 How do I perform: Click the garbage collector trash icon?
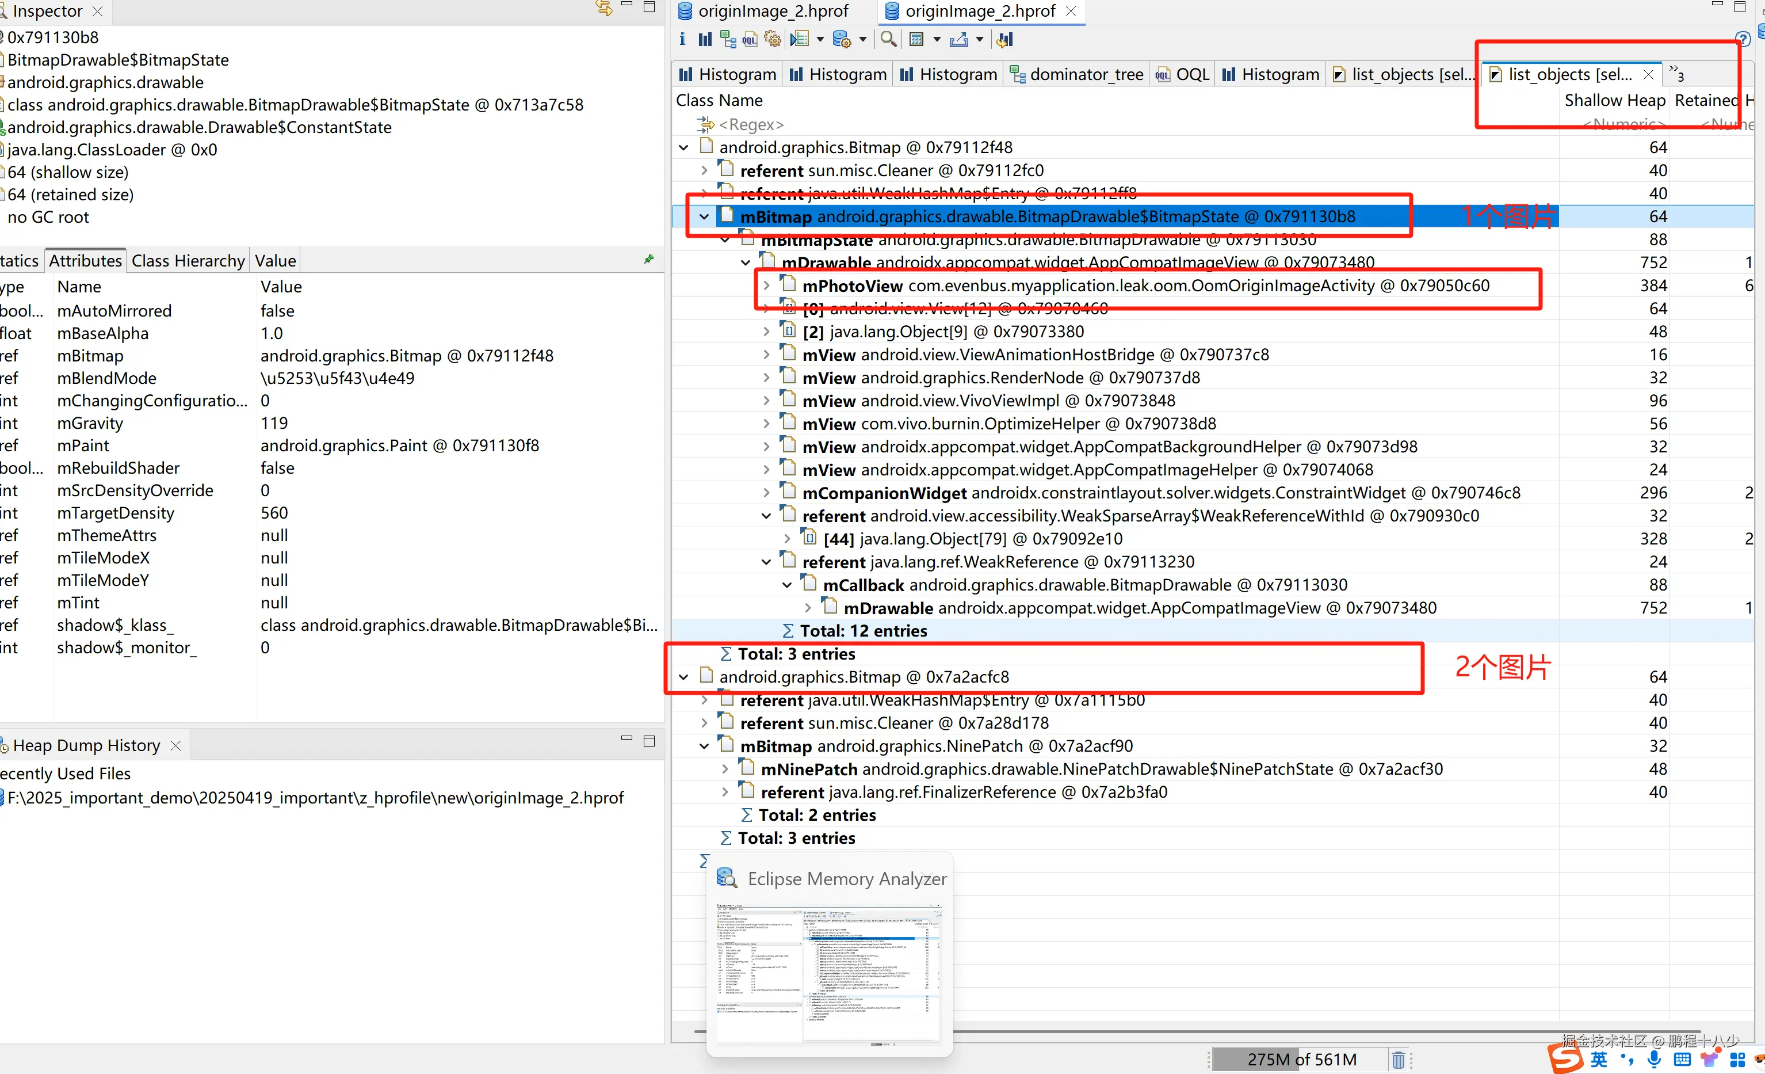(x=1398, y=1060)
